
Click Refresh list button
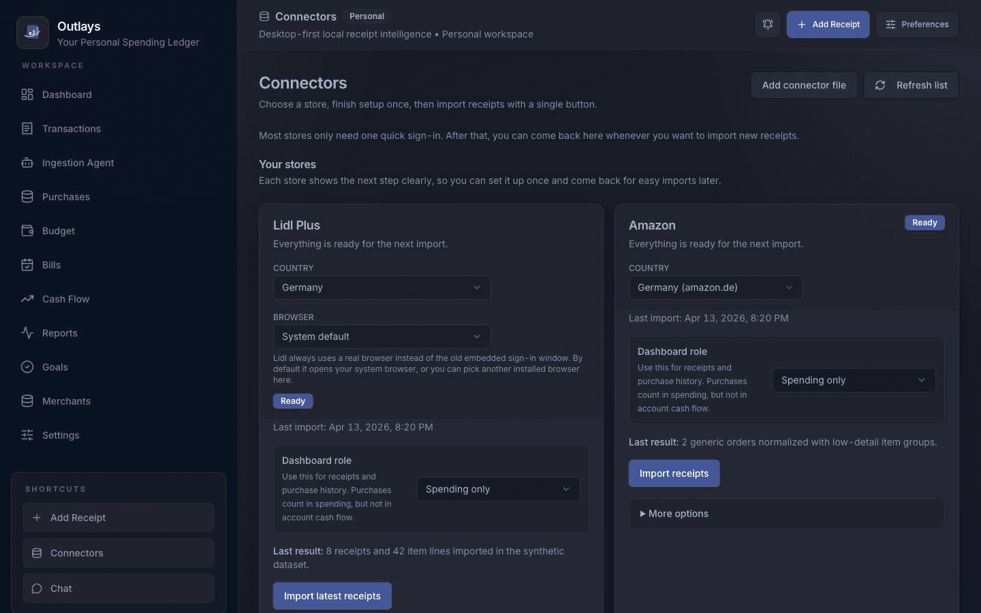tap(911, 85)
